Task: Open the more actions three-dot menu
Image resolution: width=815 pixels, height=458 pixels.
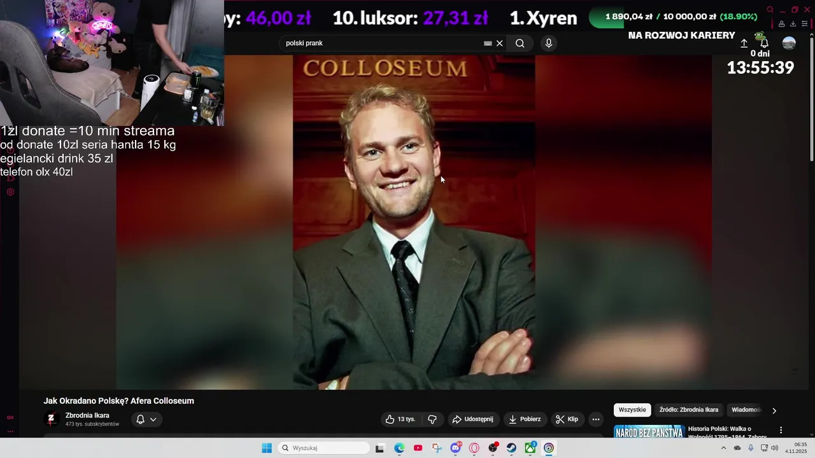Action: (595, 419)
